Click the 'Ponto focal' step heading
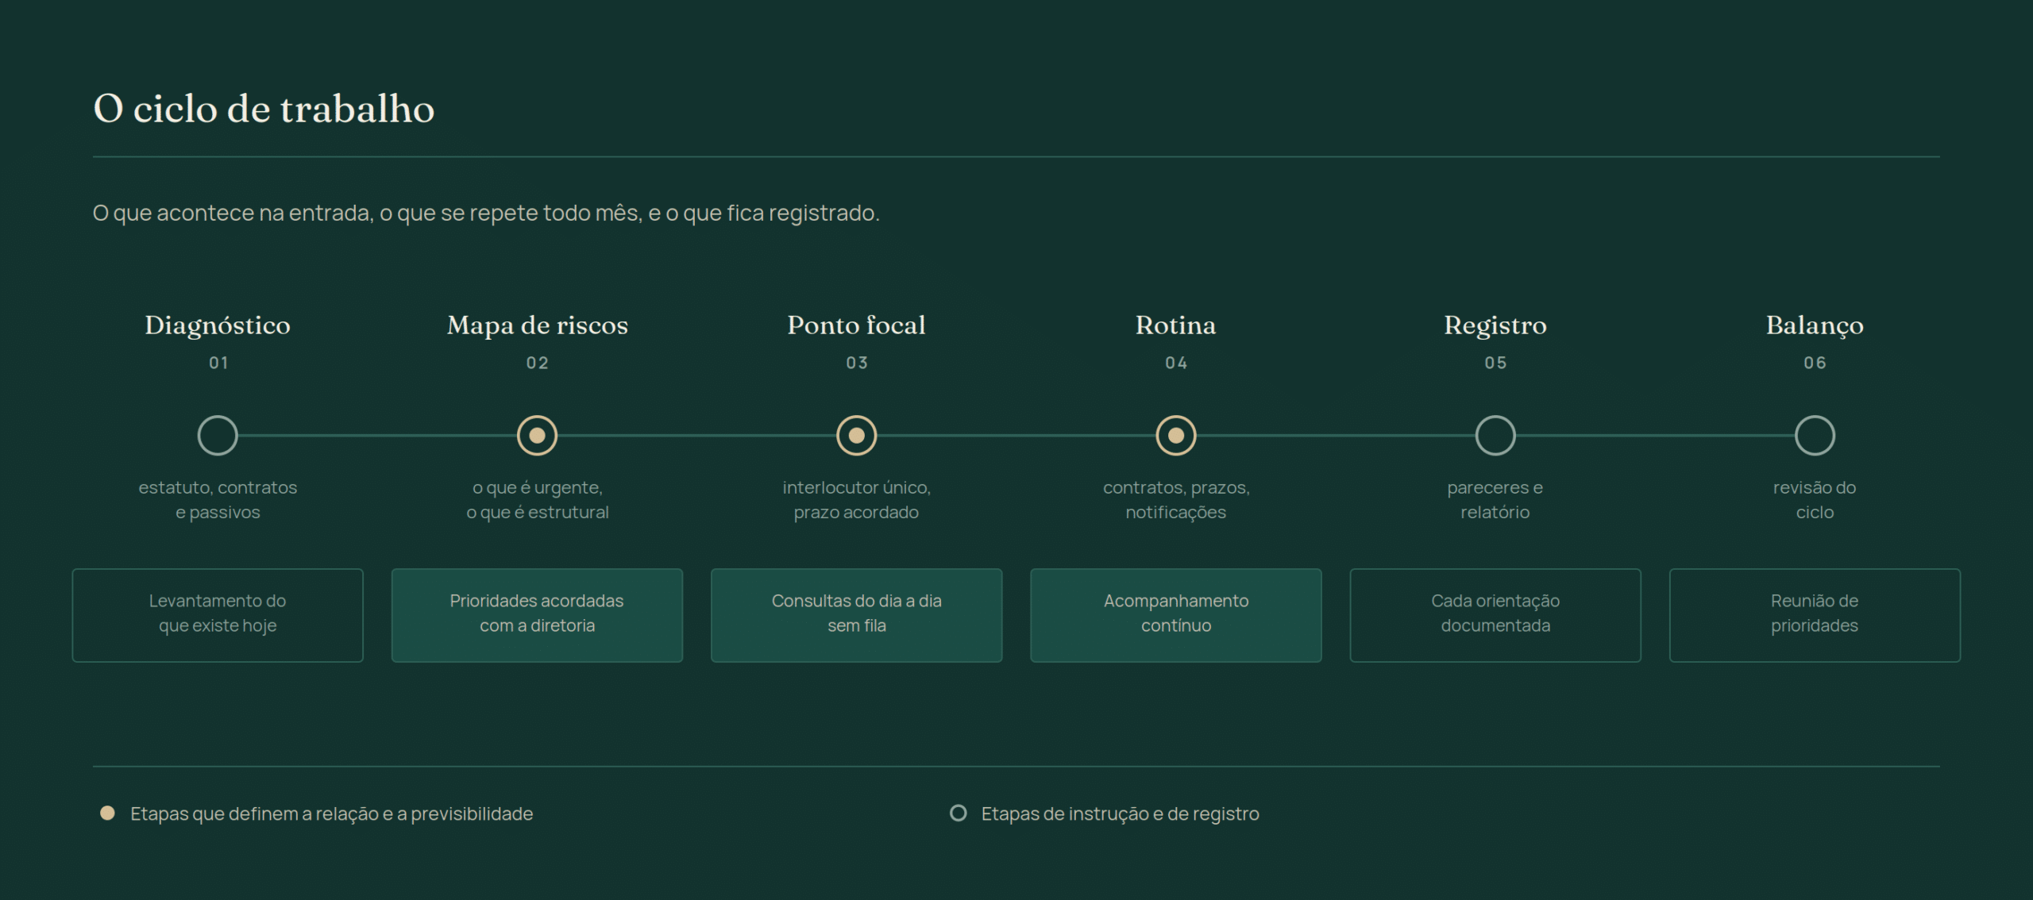2033x900 pixels. (856, 325)
